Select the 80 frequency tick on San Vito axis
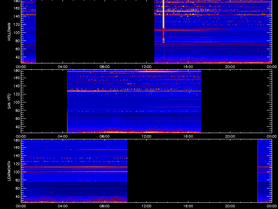Image resolution: width=278 pixels, height=209 pixels. [x=18, y=110]
